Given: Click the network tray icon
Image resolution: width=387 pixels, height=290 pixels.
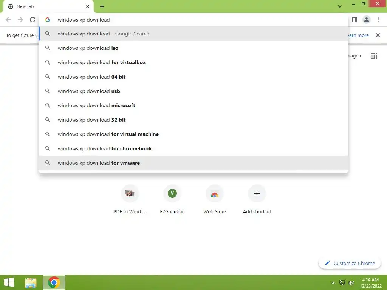Looking at the screenshot, I should pos(342,283).
